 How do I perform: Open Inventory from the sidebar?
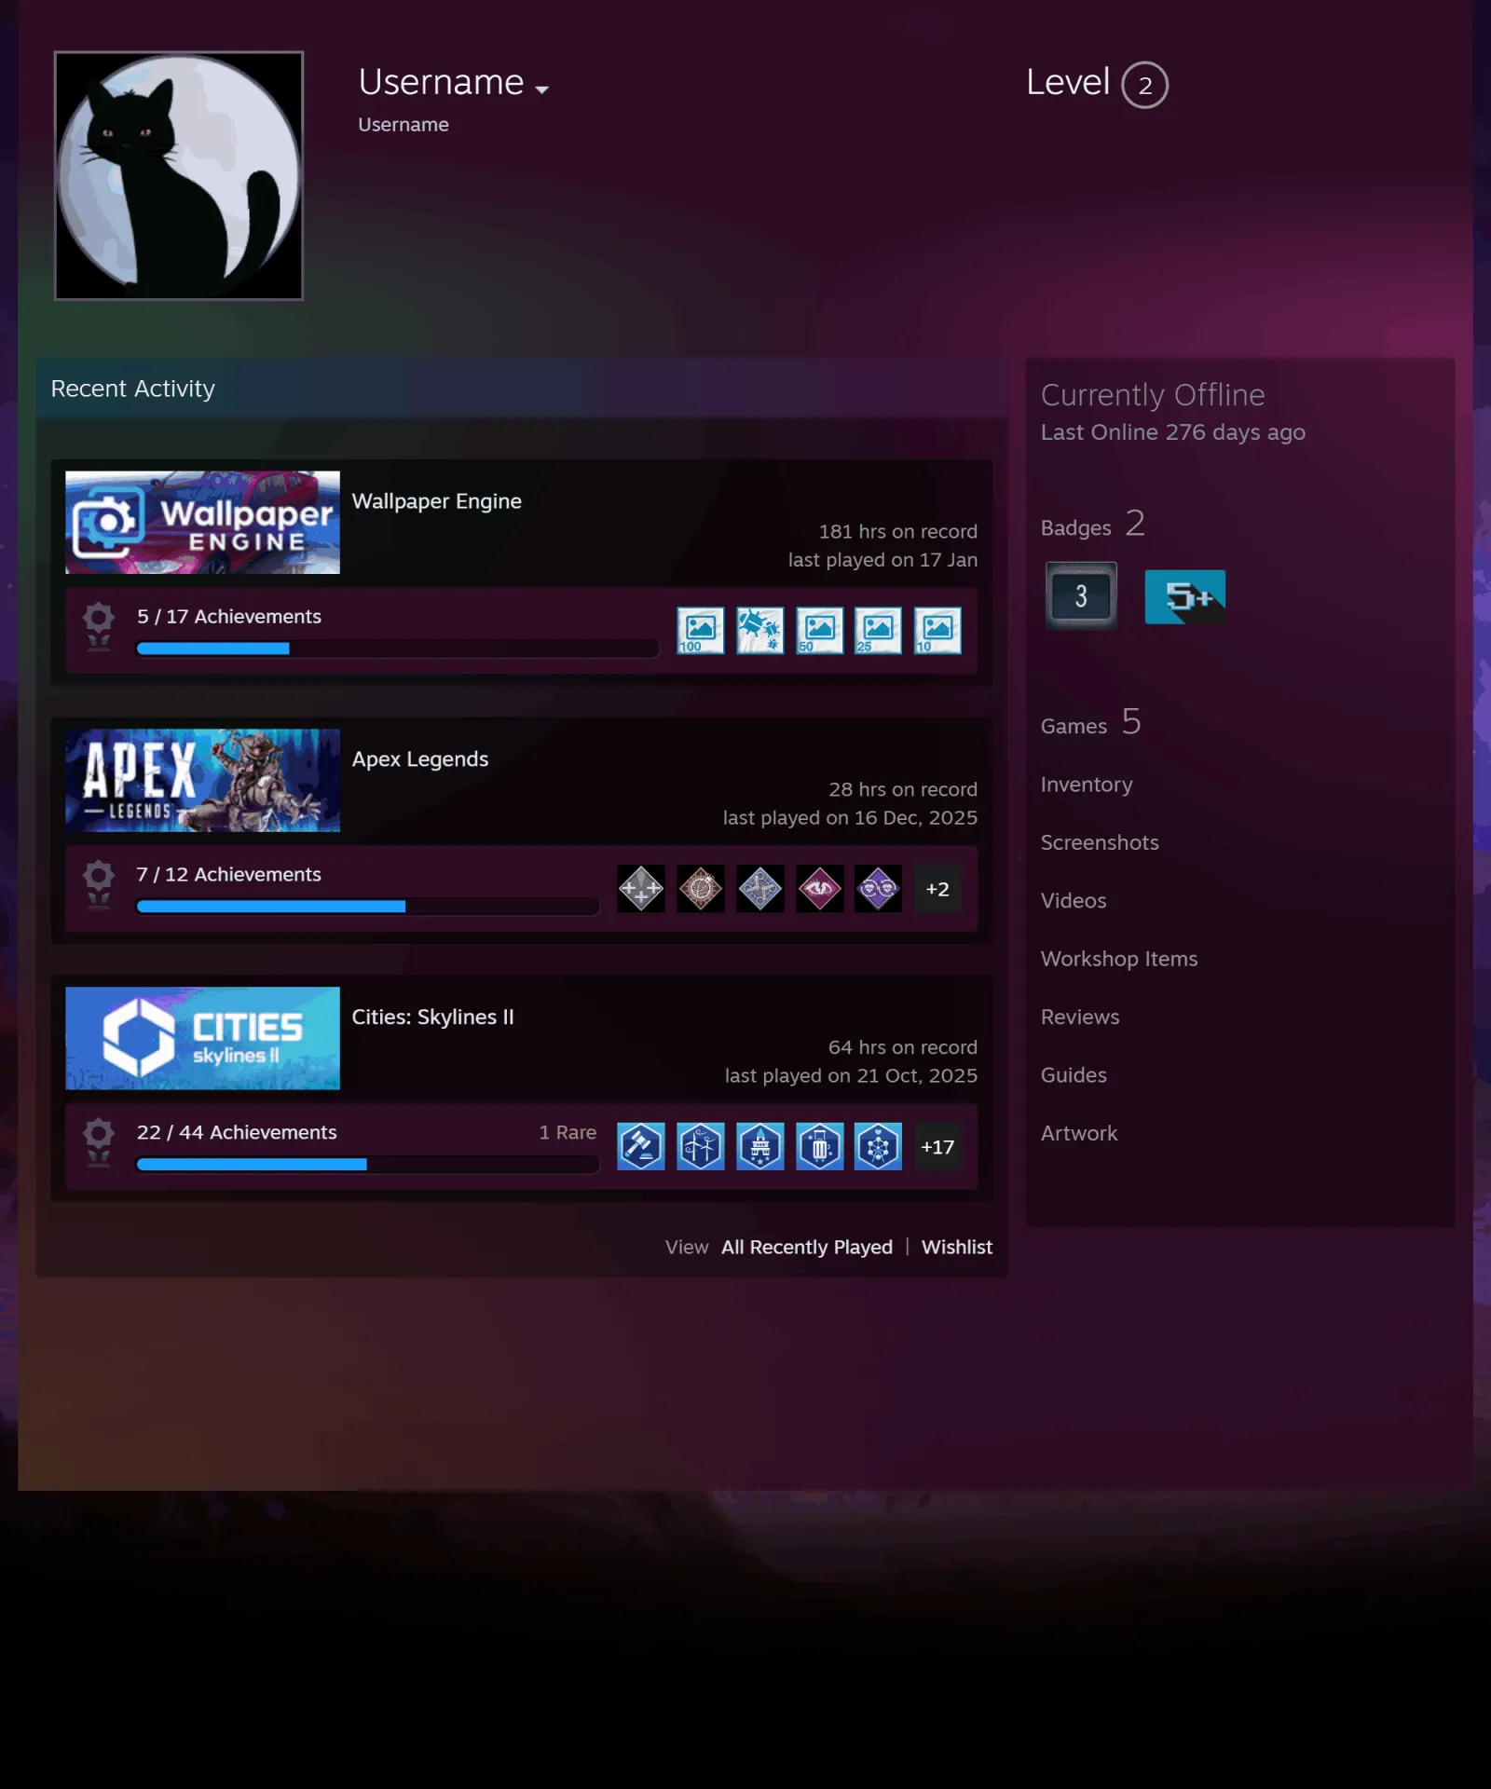(1087, 785)
